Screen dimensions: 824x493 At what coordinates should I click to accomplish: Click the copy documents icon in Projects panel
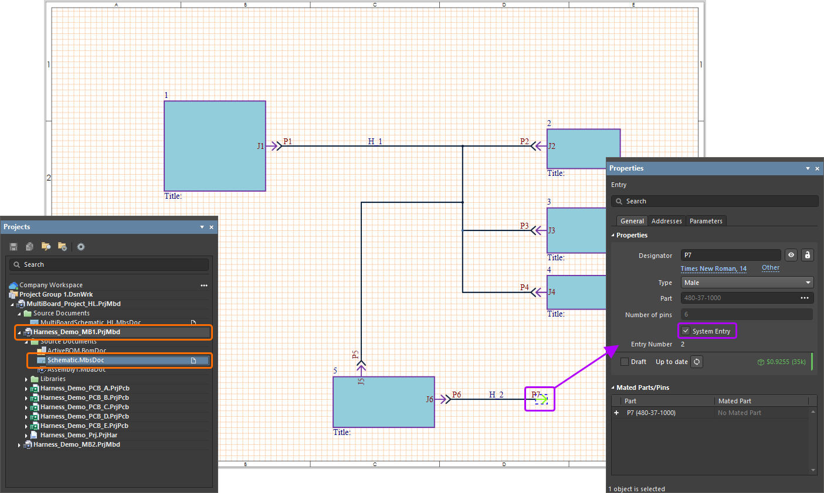(x=29, y=247)
